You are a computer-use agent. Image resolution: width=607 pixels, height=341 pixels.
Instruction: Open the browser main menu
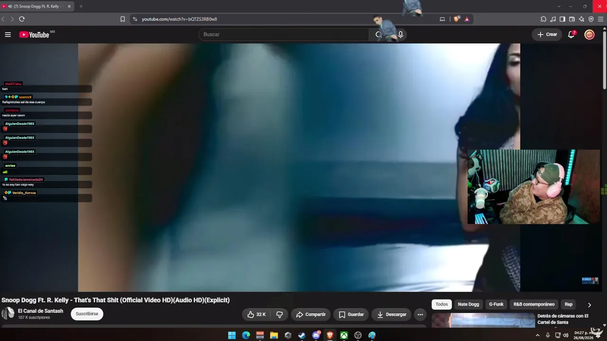[601, 19]
